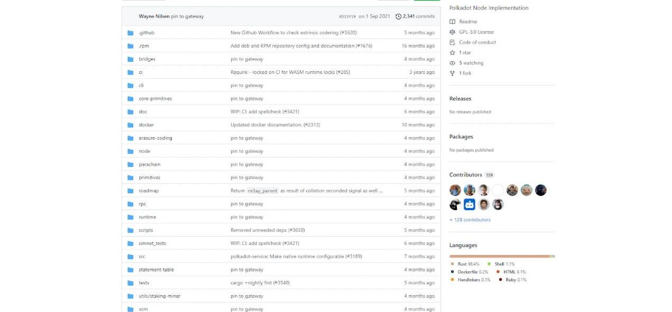Open the blue robot contributor avatar
The width and height of the screenshot is (672, 312).
(x=470, y=204)
